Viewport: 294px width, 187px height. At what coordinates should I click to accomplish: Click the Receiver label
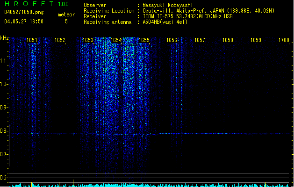click(x=95, y=16)
